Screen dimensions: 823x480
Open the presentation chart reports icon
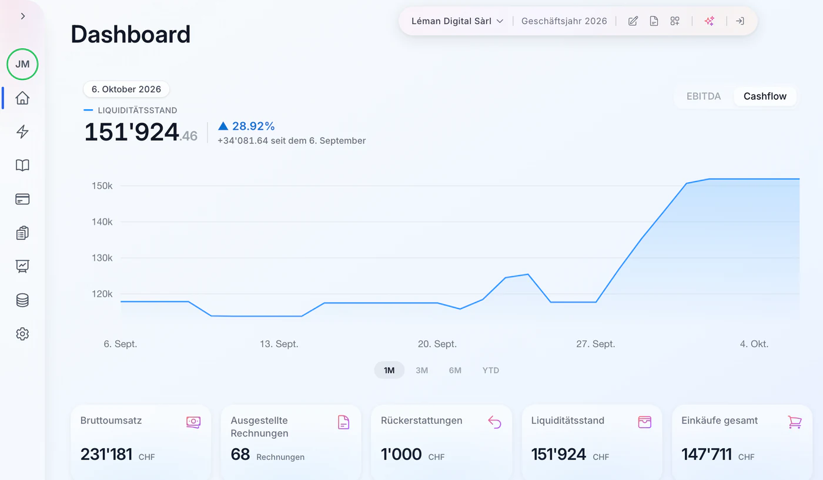tap(22, 266)
